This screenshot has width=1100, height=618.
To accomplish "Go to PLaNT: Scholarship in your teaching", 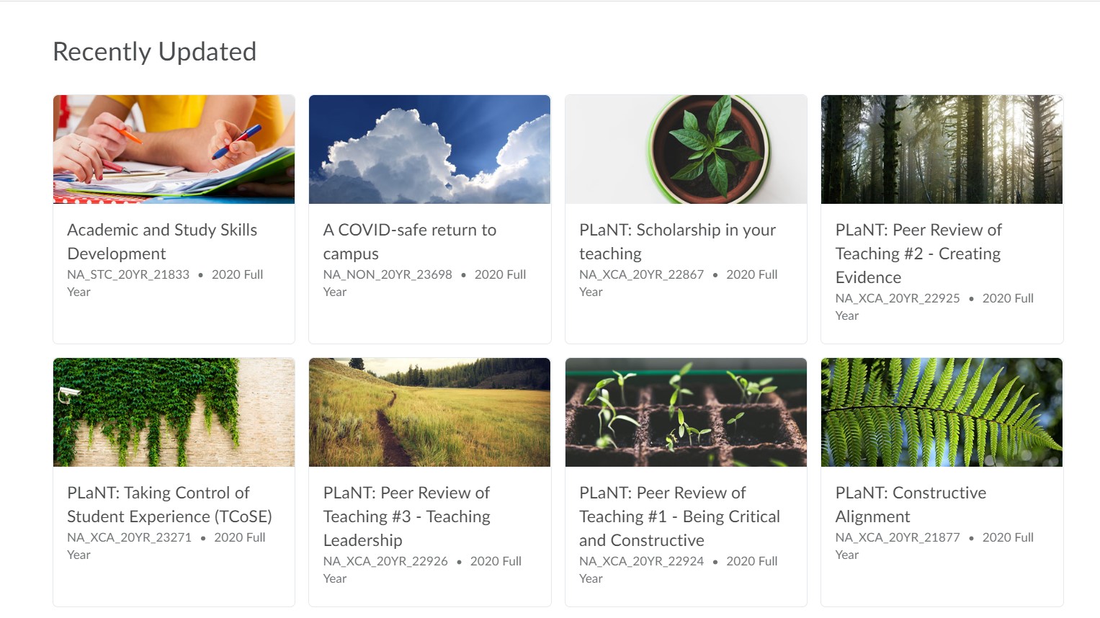I will [x=677, y=241].
